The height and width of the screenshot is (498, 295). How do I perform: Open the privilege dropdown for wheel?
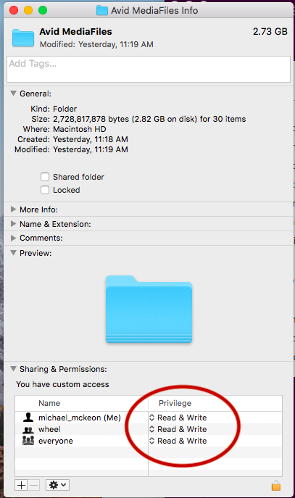178,429
